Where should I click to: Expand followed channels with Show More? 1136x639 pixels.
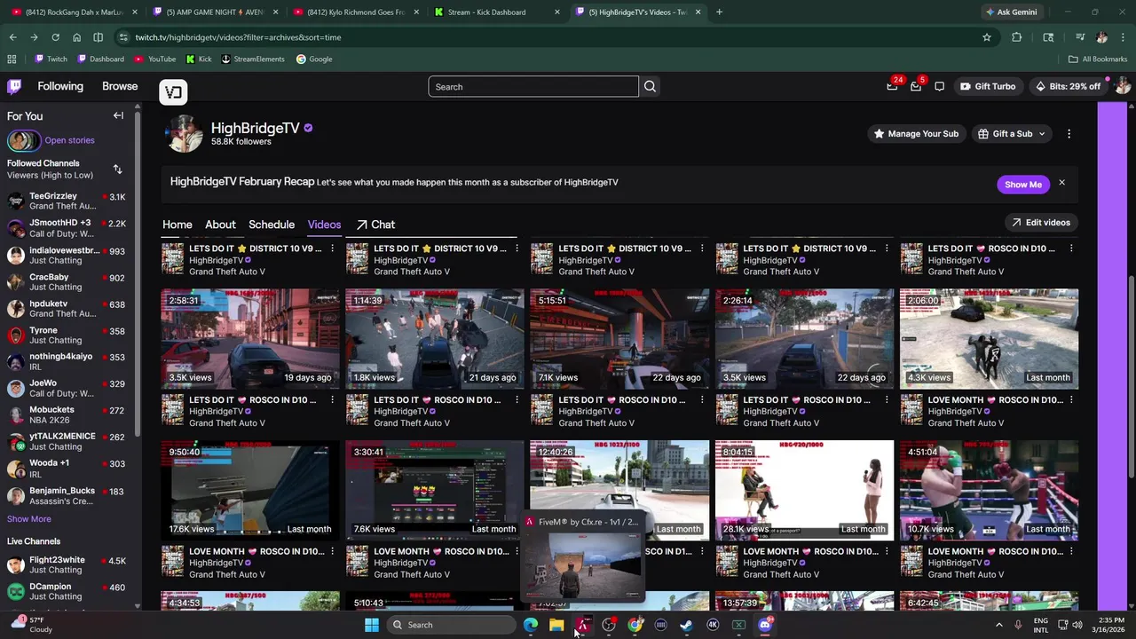(29, 518)
